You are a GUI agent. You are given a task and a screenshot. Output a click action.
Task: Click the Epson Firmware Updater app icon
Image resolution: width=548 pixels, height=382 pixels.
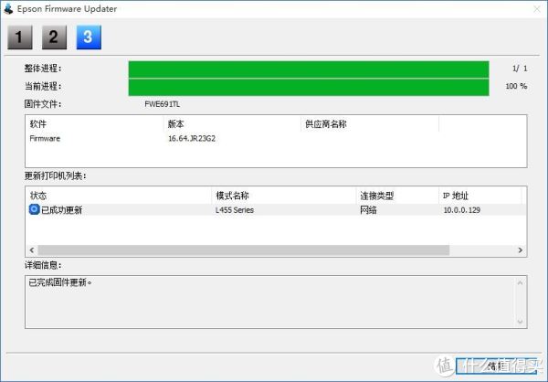point(8,8)
